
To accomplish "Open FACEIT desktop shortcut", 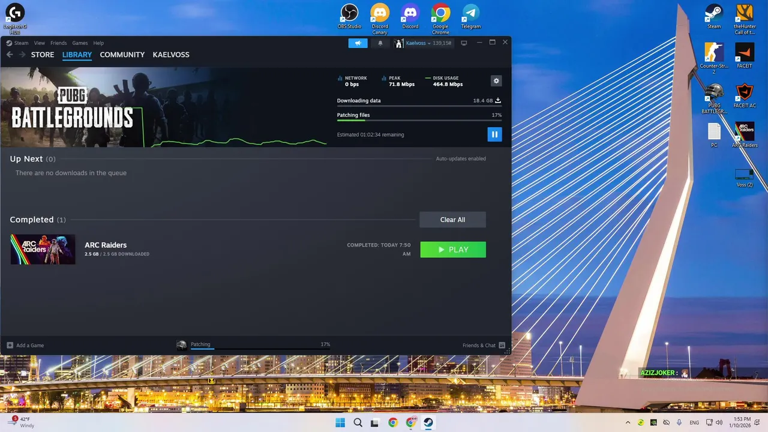I will pos(745,56).
